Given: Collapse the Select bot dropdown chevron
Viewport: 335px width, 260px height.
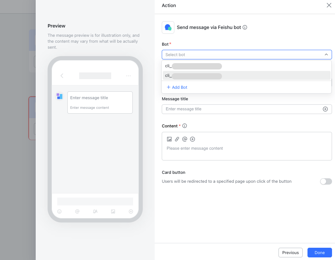Looking at the screenshot, I should tap(326, 54).
